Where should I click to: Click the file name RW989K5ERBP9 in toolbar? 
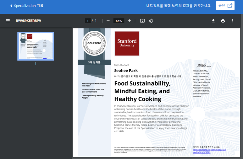click(x=28, y=21)
